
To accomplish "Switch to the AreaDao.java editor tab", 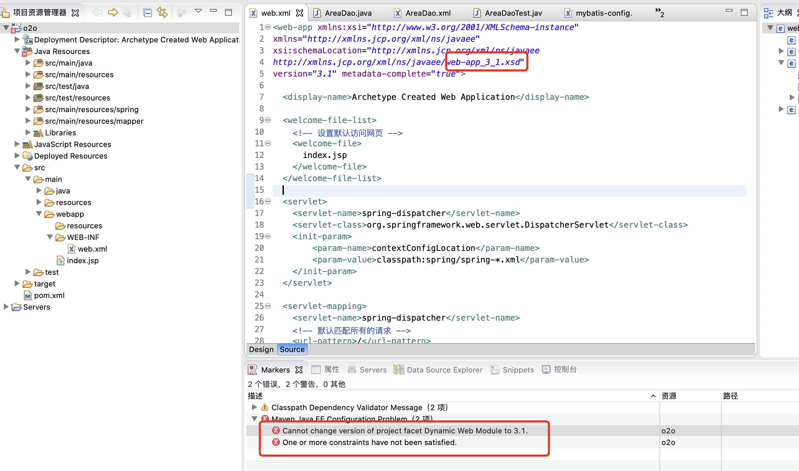I will [x=348, y=13].
